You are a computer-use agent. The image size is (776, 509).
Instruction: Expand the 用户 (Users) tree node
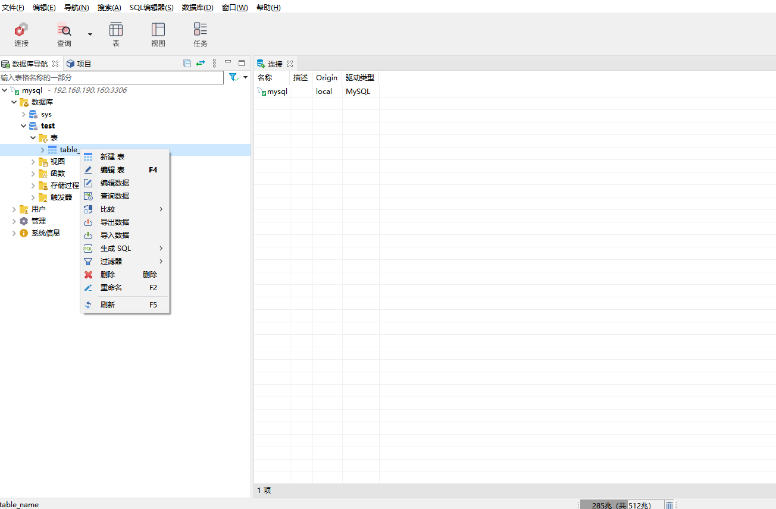pos(14,209)
